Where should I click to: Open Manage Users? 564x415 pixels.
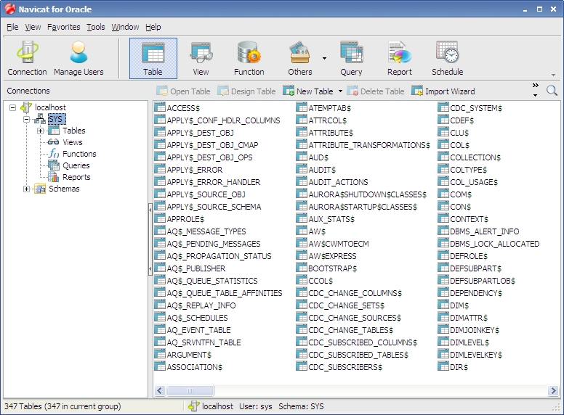[x=78, y=59]
